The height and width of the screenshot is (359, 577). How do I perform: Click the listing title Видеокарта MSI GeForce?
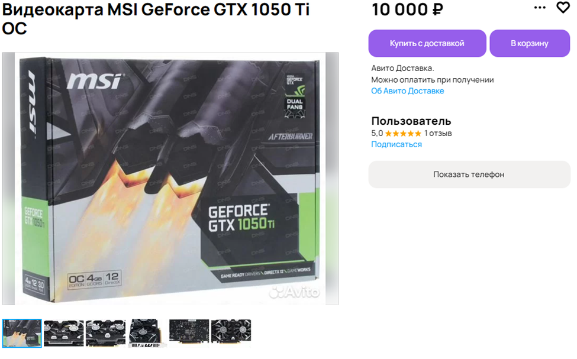[156, 18]
